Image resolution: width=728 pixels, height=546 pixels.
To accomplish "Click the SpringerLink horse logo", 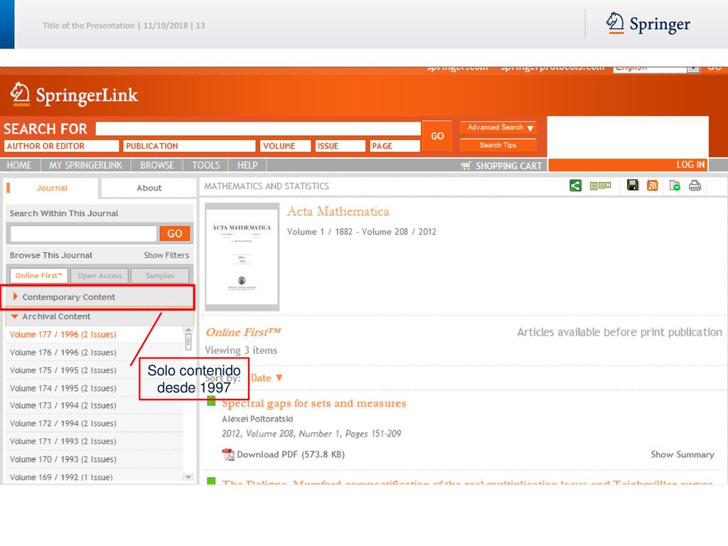I will pos(20,94).
